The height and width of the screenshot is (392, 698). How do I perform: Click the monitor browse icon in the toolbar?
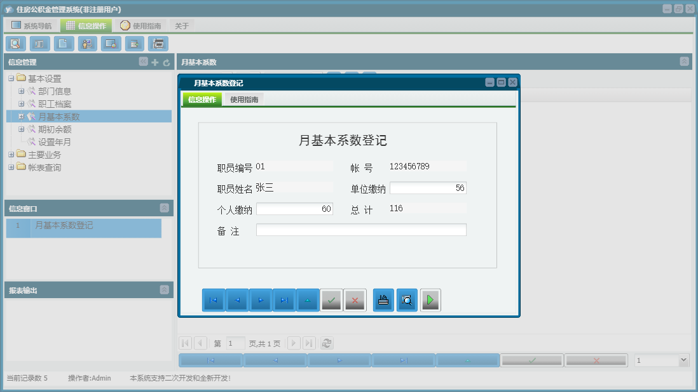[111, 44]
